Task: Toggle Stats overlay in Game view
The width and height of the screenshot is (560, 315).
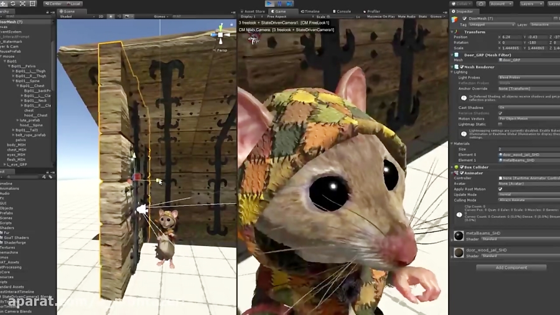Action: tap(422, 16)
